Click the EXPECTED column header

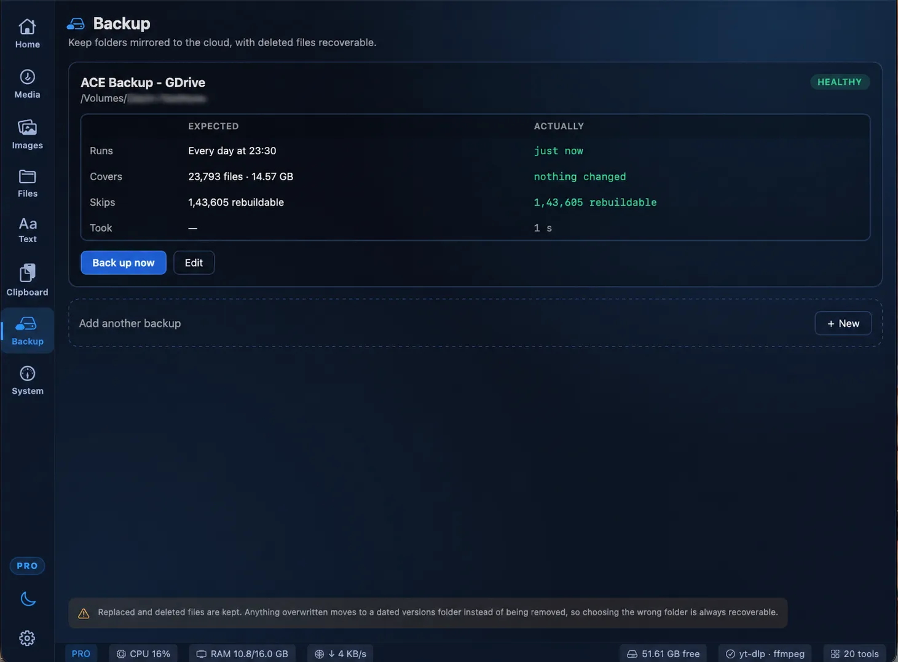click(213, 126)
